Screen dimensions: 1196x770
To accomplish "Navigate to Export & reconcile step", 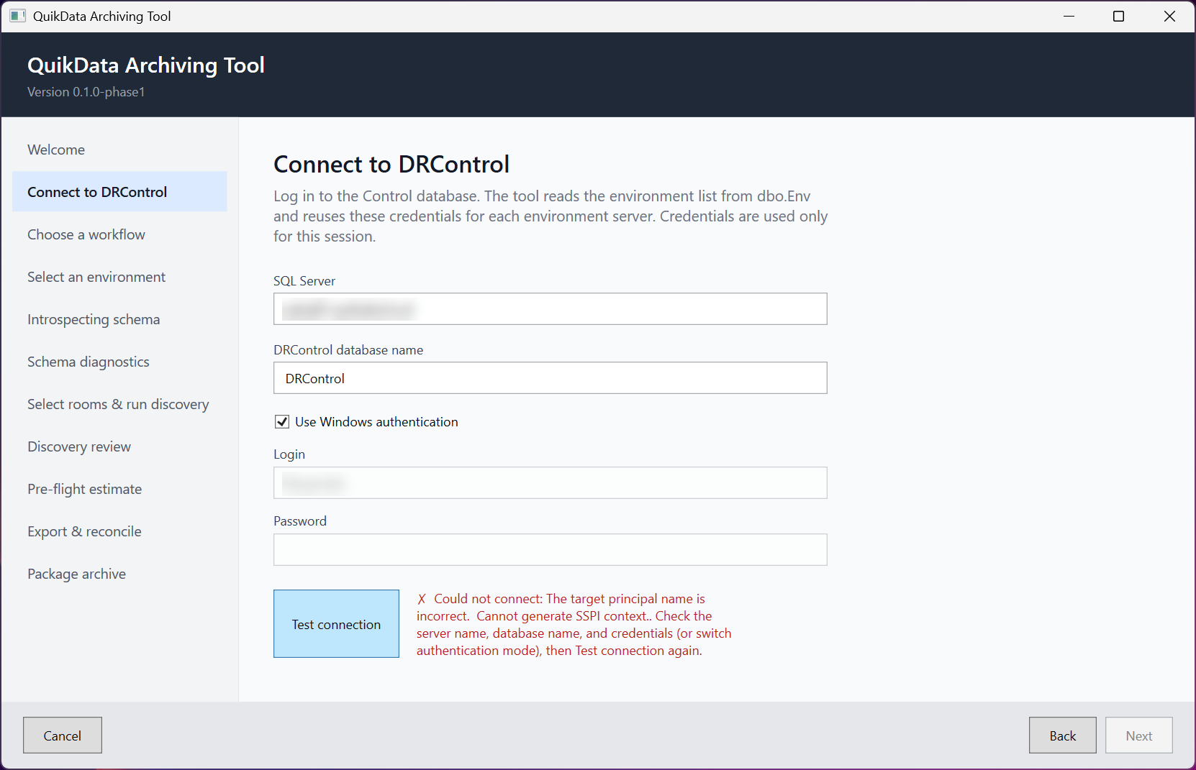I will coord(119,531).
